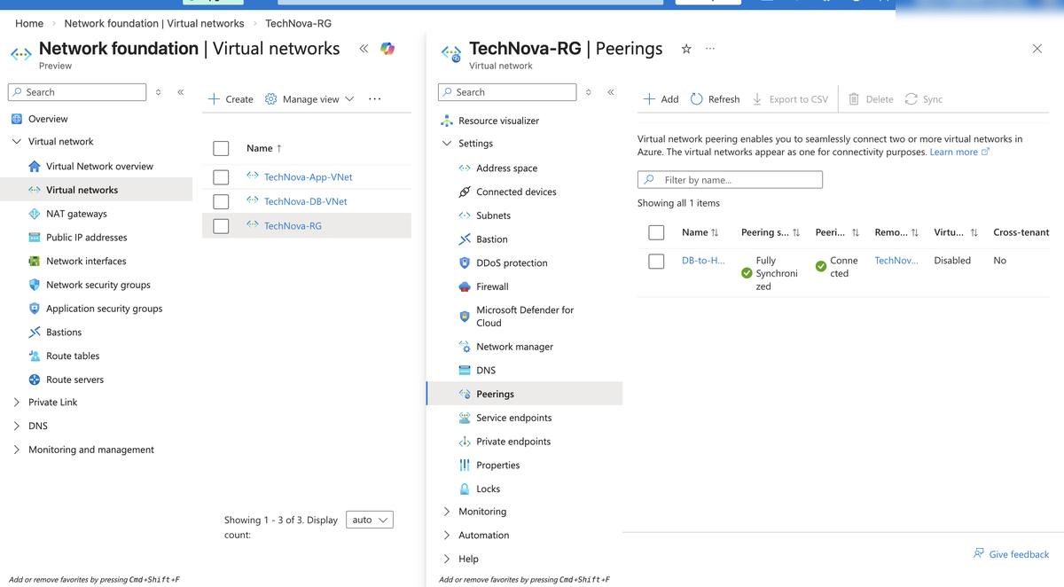Screen dimensions: 1064x587
Task: Favorite TechNova-RG with the star icon
Action: (686, 49)
